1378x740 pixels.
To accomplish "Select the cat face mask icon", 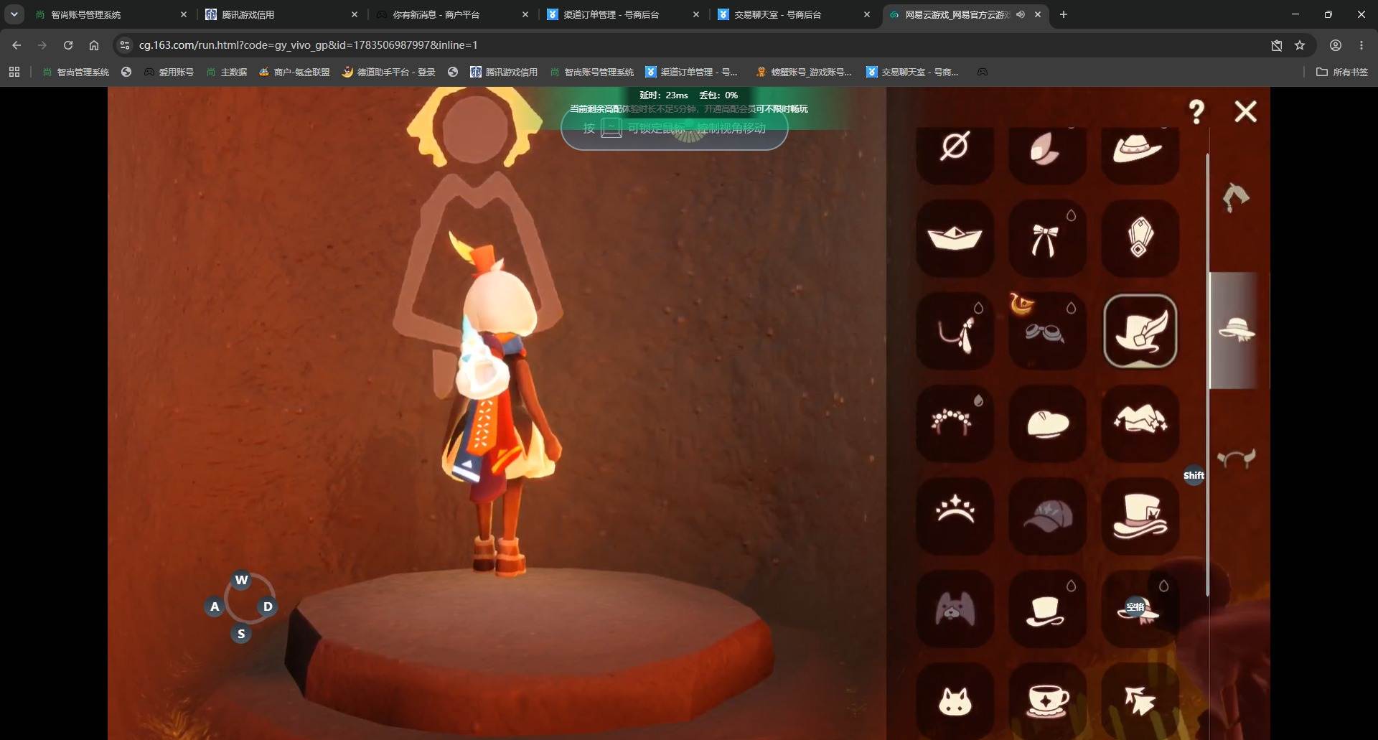I will 955,700.
